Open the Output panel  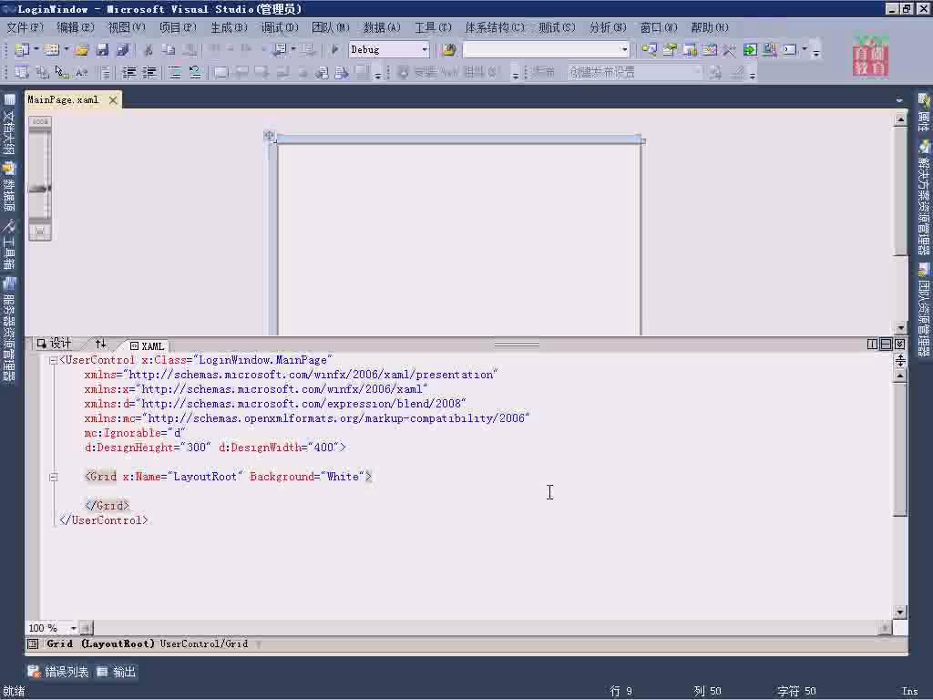coord(116,672)
